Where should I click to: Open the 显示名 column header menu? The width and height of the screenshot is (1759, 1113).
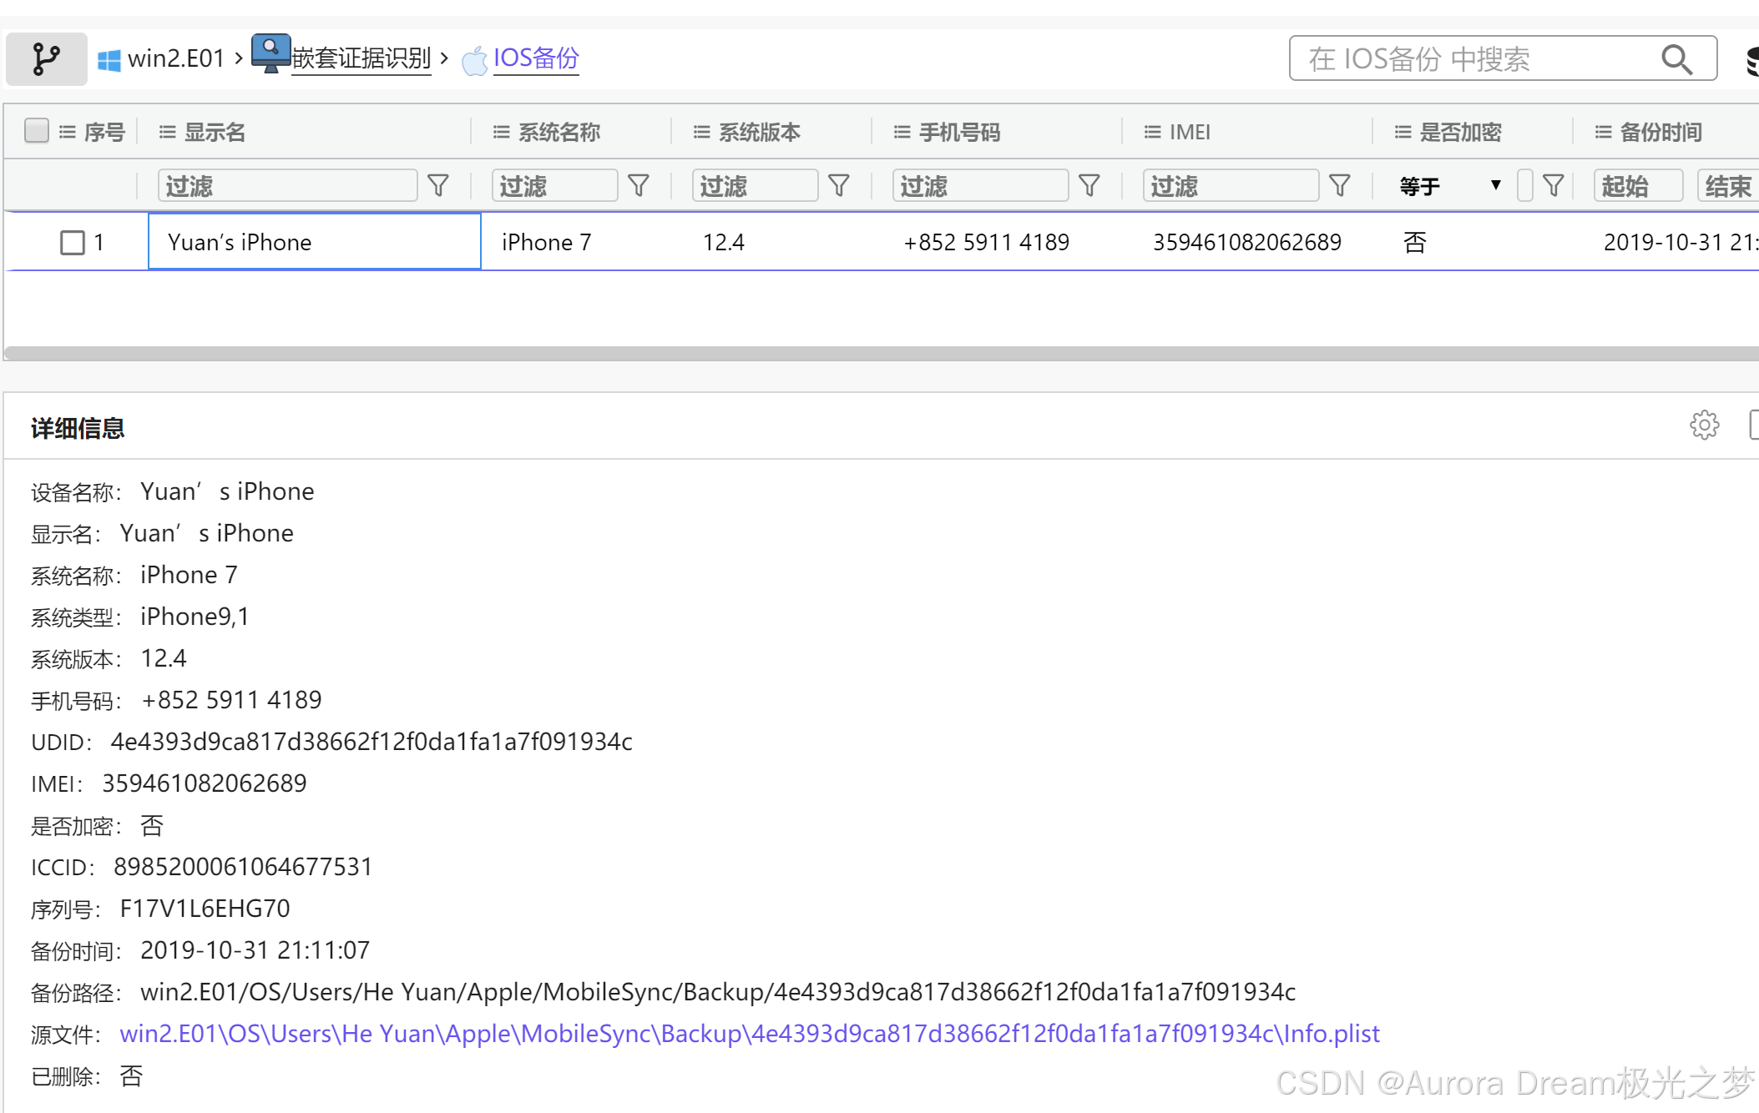pos(168,132)
